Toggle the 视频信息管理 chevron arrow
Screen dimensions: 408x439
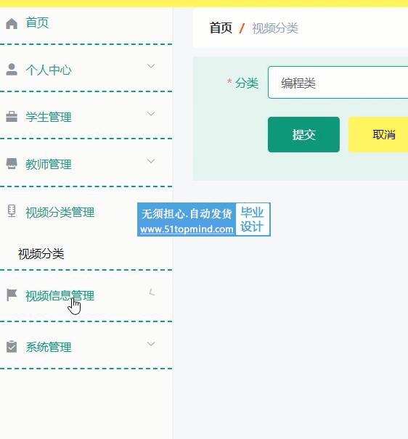click(152, 292)
